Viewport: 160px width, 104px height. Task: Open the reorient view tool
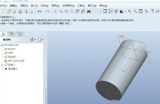pos(146,11)
